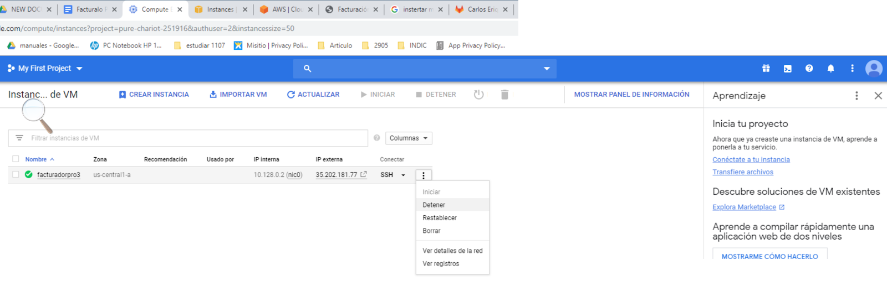Click IMPORTAR VM button
887x291 pixels.
238,95
